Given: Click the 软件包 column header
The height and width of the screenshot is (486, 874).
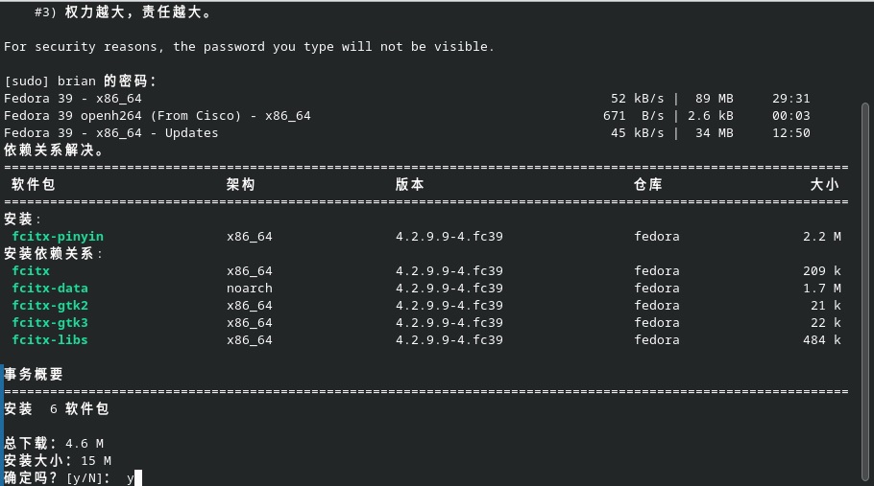Looking at the screenshot, I should 34,185.
